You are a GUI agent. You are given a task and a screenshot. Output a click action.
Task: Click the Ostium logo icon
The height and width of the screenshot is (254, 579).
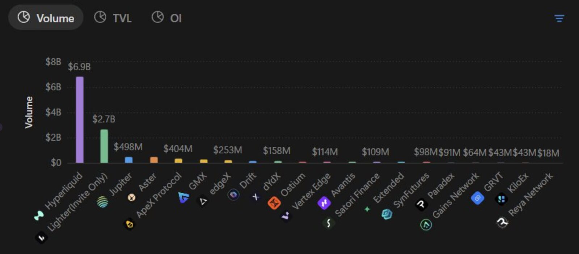[274, 203]
